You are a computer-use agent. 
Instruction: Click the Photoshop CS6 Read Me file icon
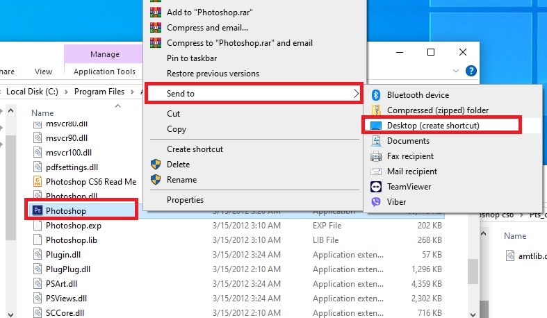click(x=38, y=181)
